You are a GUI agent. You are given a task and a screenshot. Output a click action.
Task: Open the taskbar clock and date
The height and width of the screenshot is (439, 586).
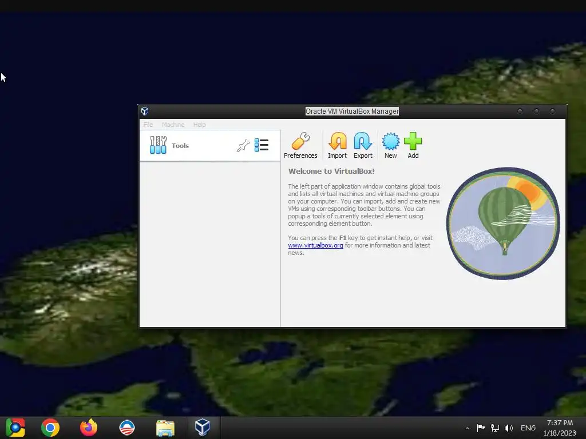pos(560,428)
